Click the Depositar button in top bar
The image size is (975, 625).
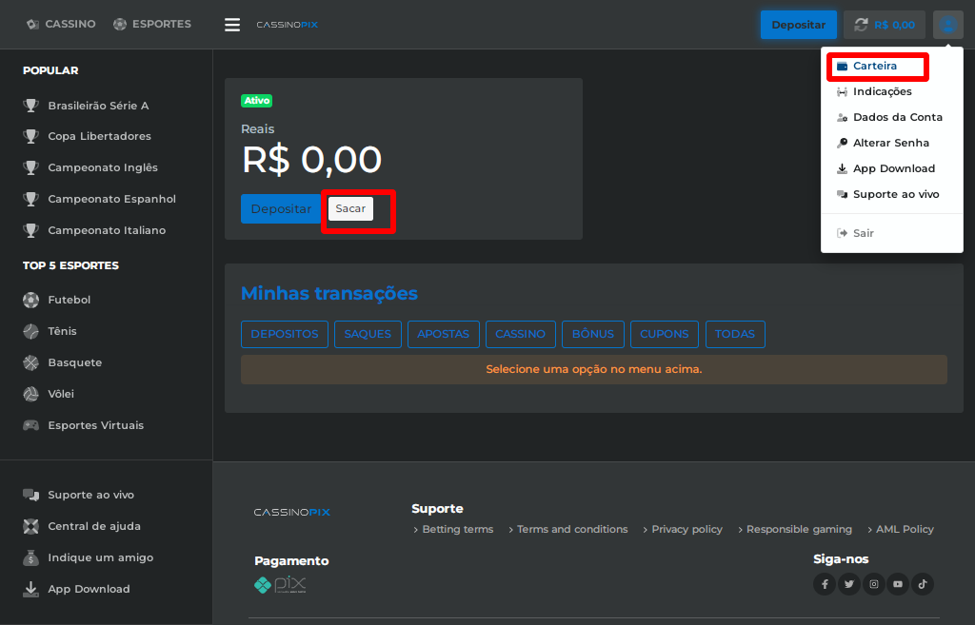point(798,25)
